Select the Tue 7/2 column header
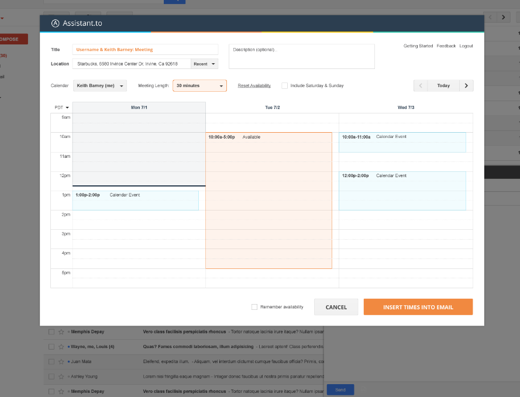 pos(272,108)
